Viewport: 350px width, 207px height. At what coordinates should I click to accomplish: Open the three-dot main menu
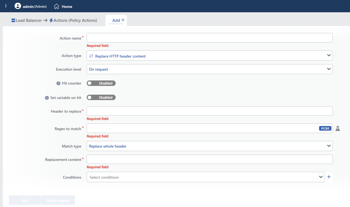tap(6, 6)
